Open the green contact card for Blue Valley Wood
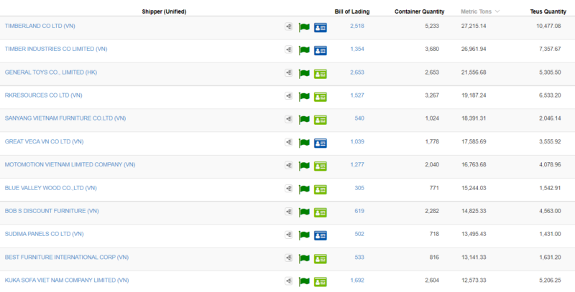 320,189
